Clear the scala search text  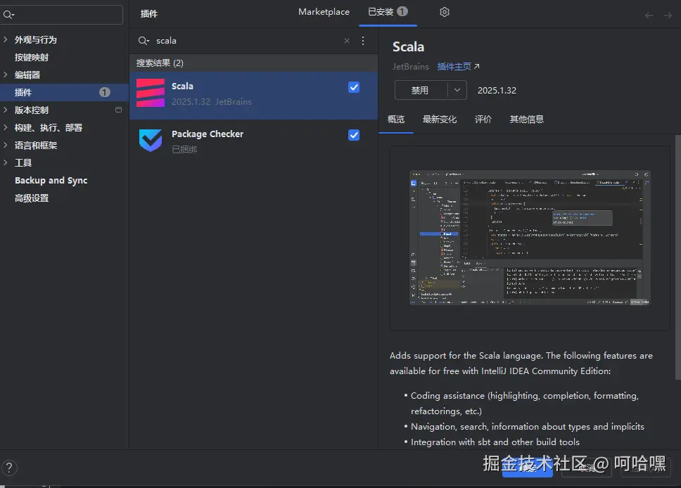click(347, 41)
